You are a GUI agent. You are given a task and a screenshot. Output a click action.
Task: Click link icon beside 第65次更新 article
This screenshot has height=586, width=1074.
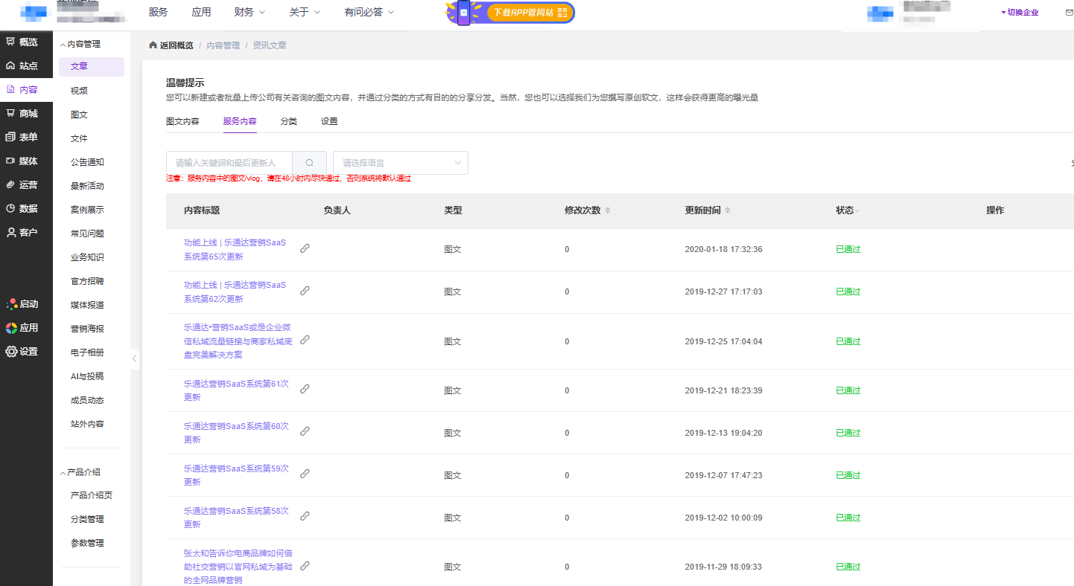305,249
